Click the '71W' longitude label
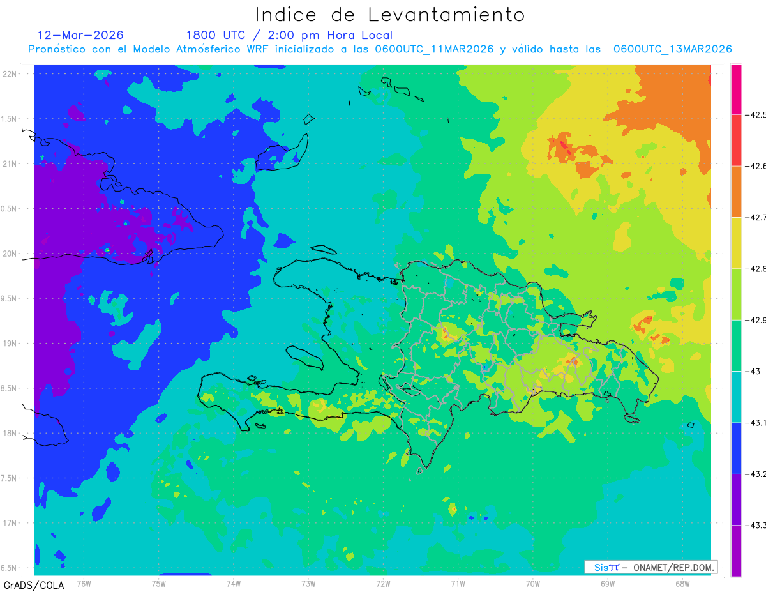 click(458, 583)
